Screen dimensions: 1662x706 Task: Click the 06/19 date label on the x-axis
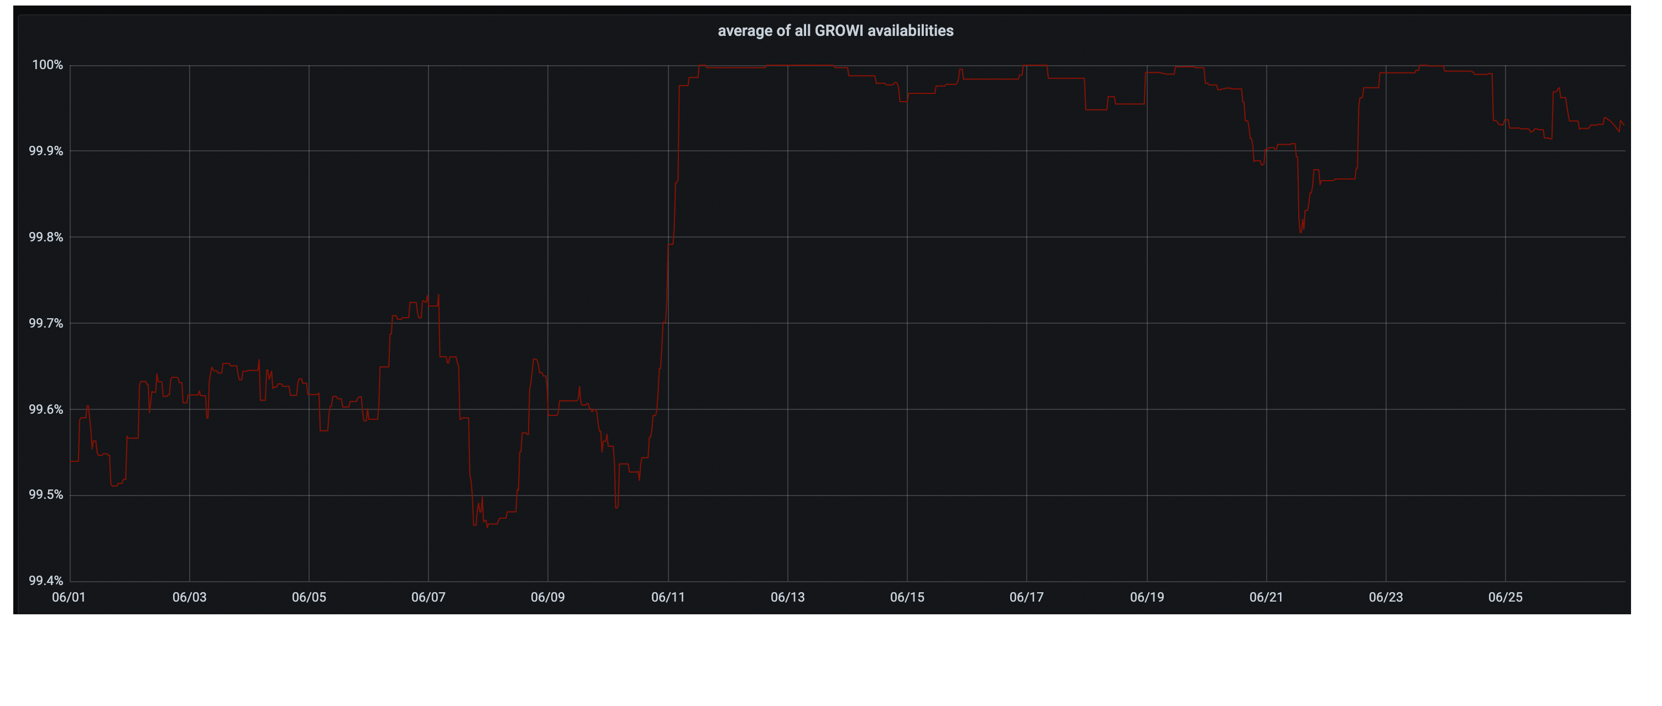tap(1147, 597)
